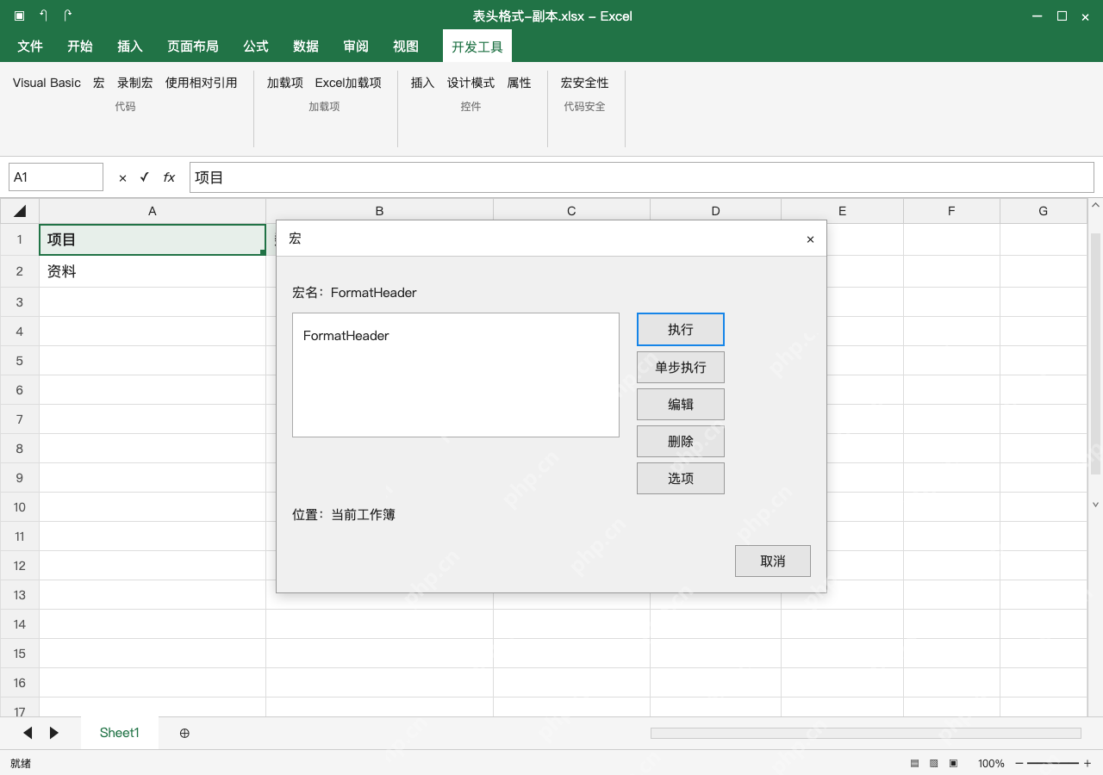
Task: Click vertical scrollbar up arrow
Action: pos(1096,206)
